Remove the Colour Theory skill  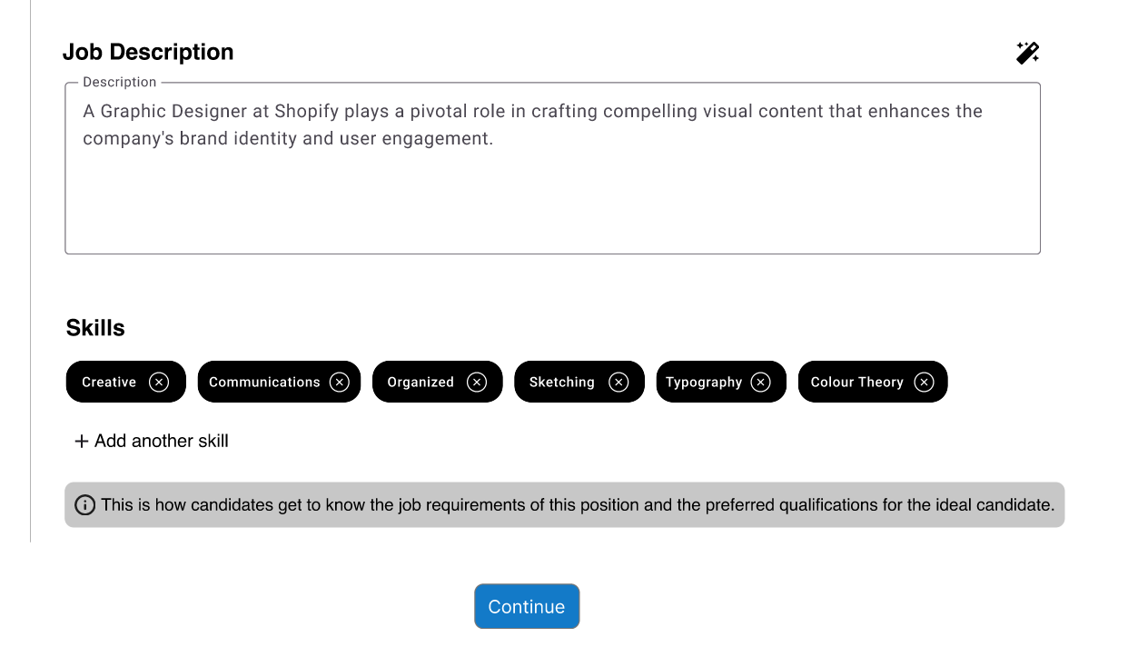(x=924, y=383)
